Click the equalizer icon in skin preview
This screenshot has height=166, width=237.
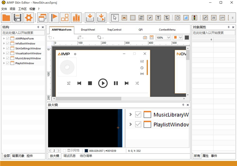click(142, 62)
